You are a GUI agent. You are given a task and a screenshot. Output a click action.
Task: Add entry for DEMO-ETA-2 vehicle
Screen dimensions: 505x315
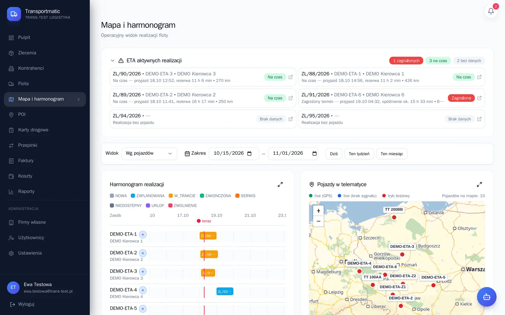(x=143, y=253)
